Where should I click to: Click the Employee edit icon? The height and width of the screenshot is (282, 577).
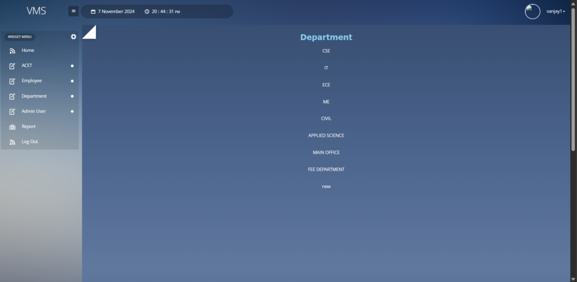point(12,81)
